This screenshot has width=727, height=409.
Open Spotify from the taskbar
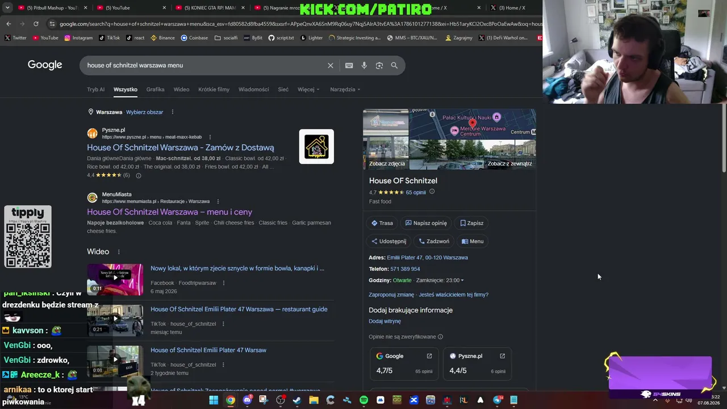[x=363, y=400]
